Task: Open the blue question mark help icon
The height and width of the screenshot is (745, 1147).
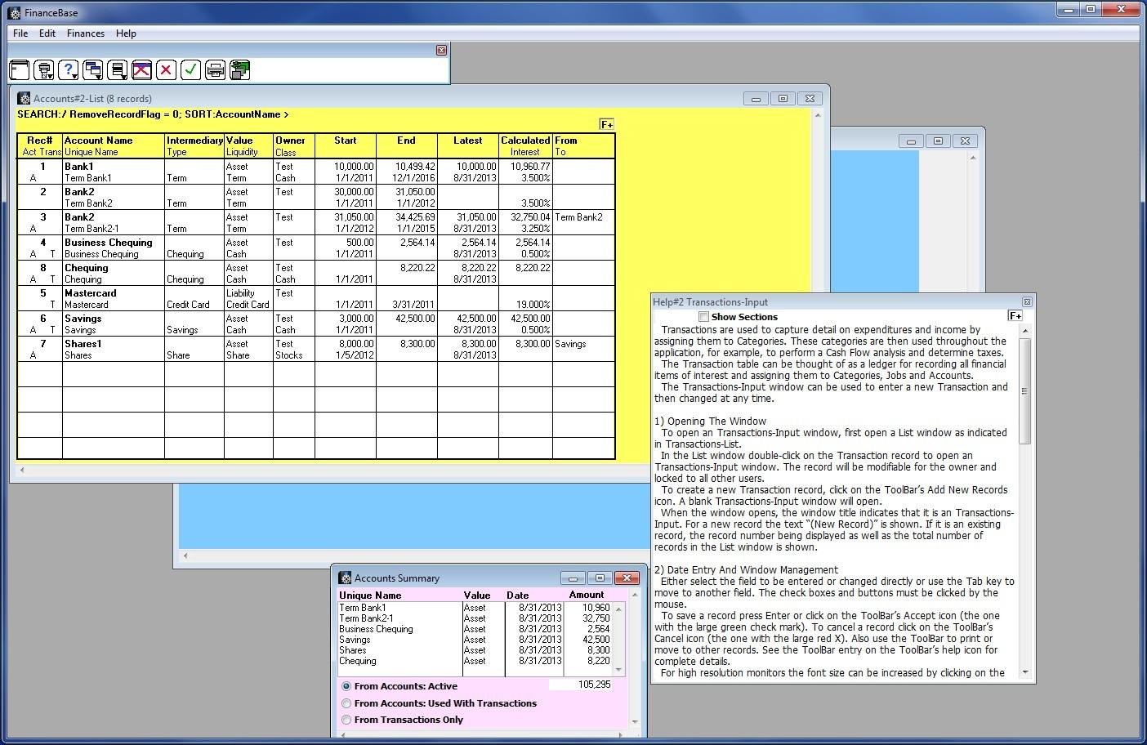Action: [69, 70]
